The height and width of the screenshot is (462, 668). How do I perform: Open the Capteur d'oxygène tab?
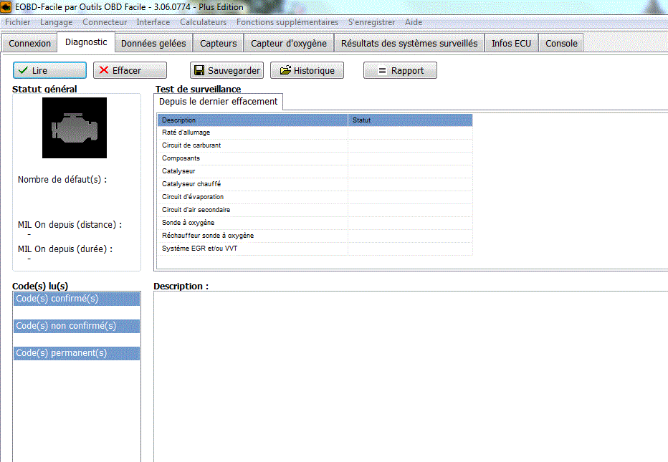[288, 43]
